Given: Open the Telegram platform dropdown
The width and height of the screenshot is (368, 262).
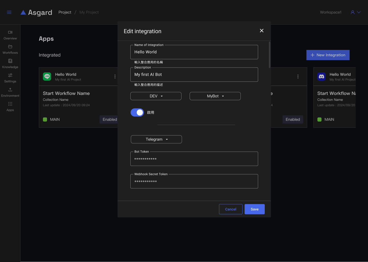Looking at the screenshot, I should point(156,139).
